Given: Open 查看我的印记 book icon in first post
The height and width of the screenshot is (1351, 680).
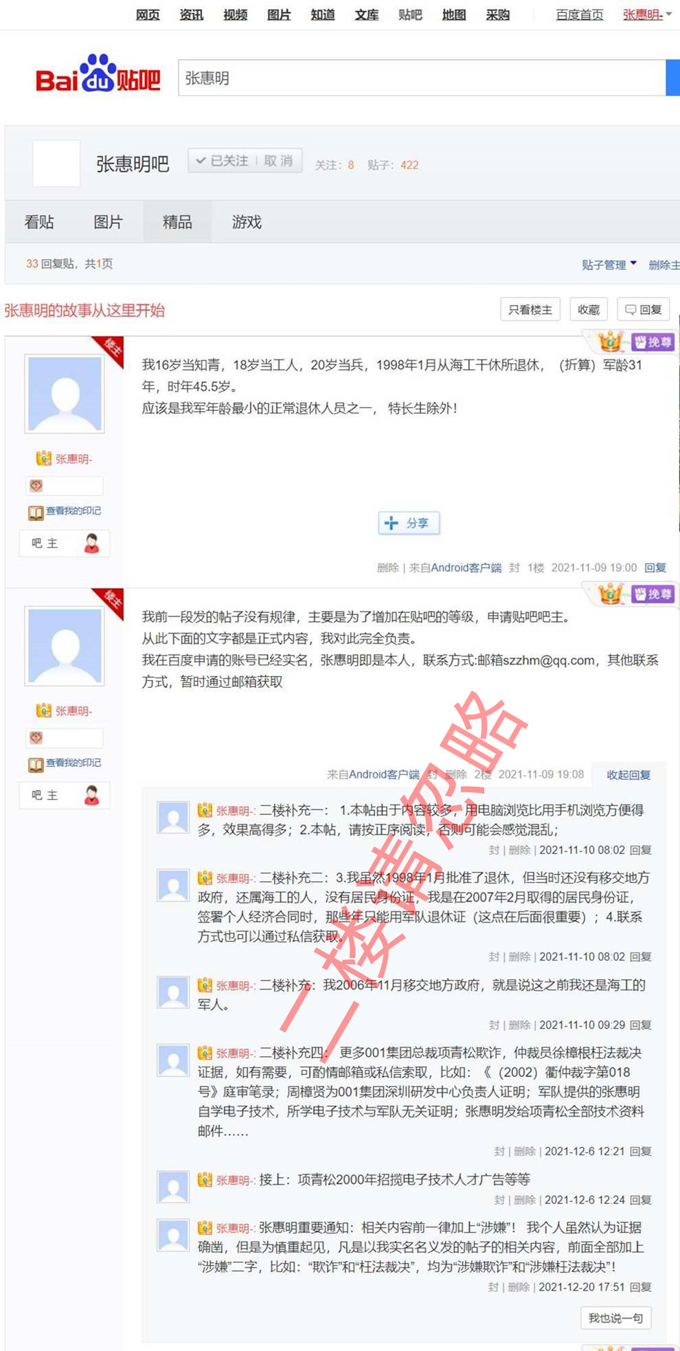Looking at the screenshot, I should 36,513.
